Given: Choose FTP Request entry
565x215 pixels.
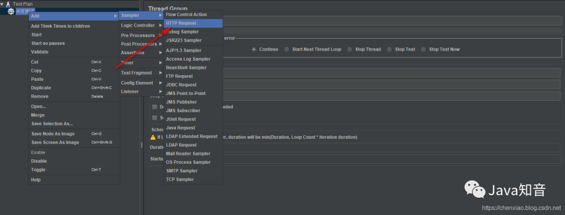Looking at the screenshot, I should coord(193,76).
